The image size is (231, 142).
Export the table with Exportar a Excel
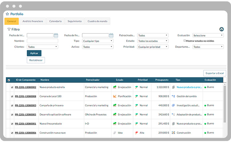(214, 73)
